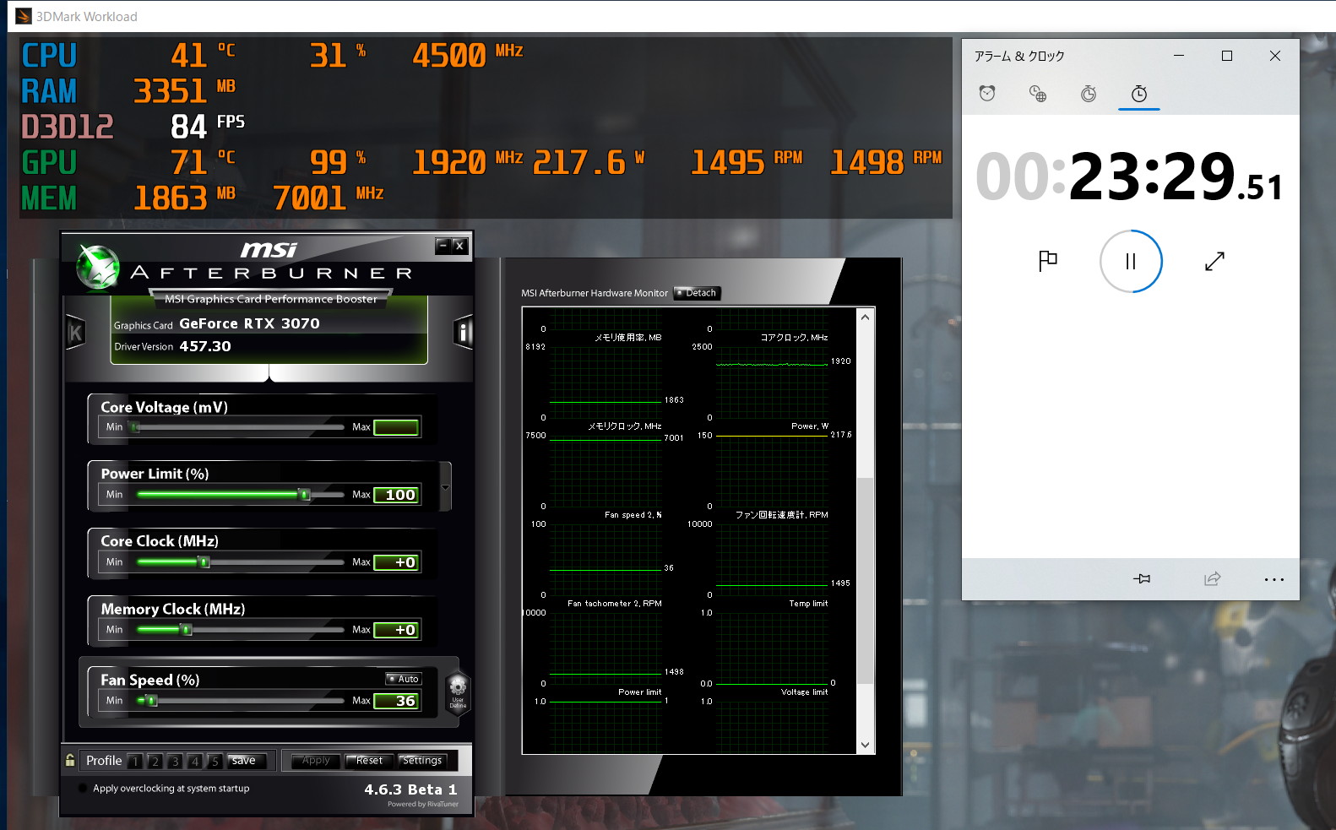Detach the Hardware Monitor panel

click(697, 293)
